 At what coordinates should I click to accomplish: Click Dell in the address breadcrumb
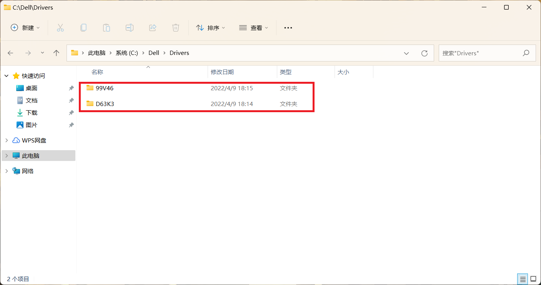tap(154, 53)
